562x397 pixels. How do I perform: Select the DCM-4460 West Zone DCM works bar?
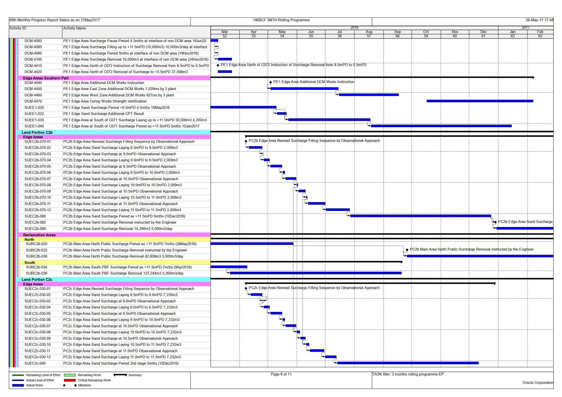369,95
